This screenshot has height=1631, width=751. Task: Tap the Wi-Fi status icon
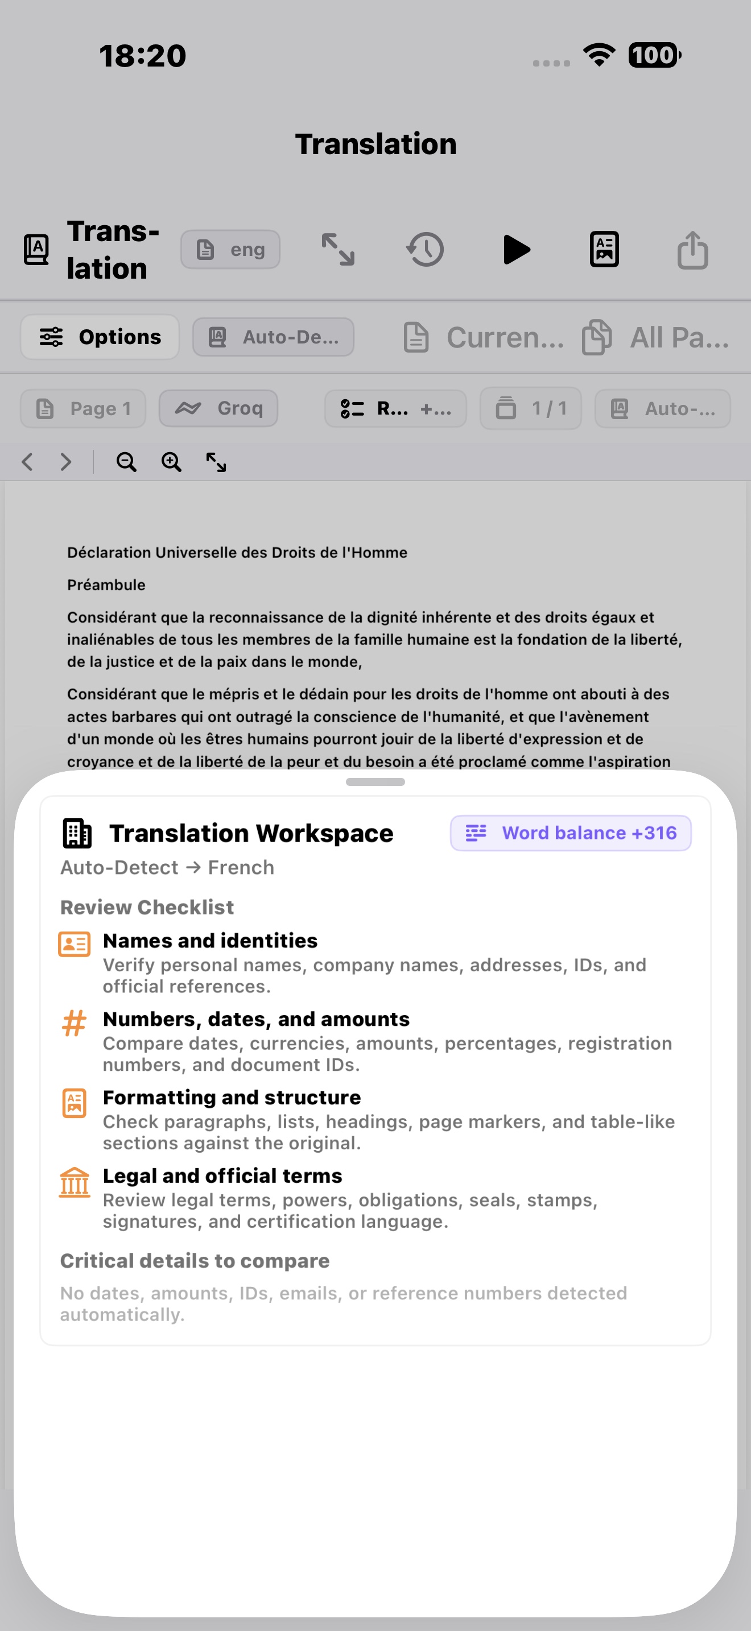tap(600, 55)
